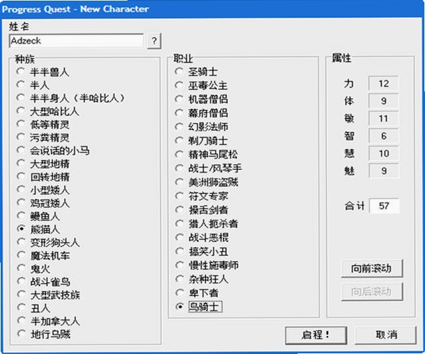
Task: Click the 智 stat value 6
Action: (383, 136)
